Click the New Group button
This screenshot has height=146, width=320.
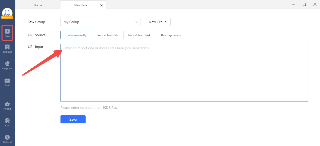(x=158, y=22)
